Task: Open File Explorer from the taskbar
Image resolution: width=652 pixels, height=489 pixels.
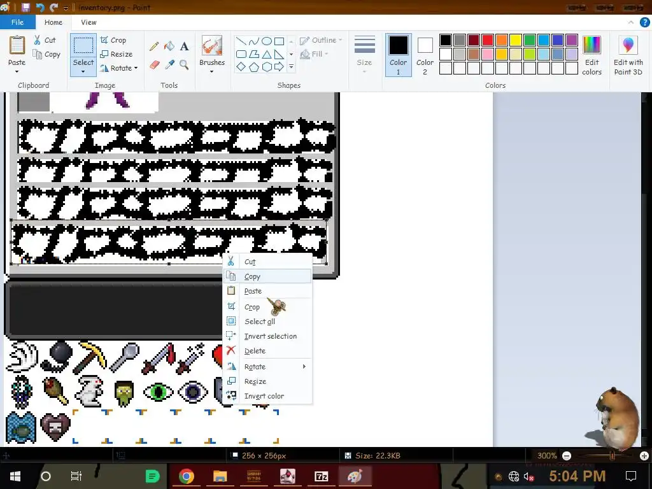Action: (220, 476)
